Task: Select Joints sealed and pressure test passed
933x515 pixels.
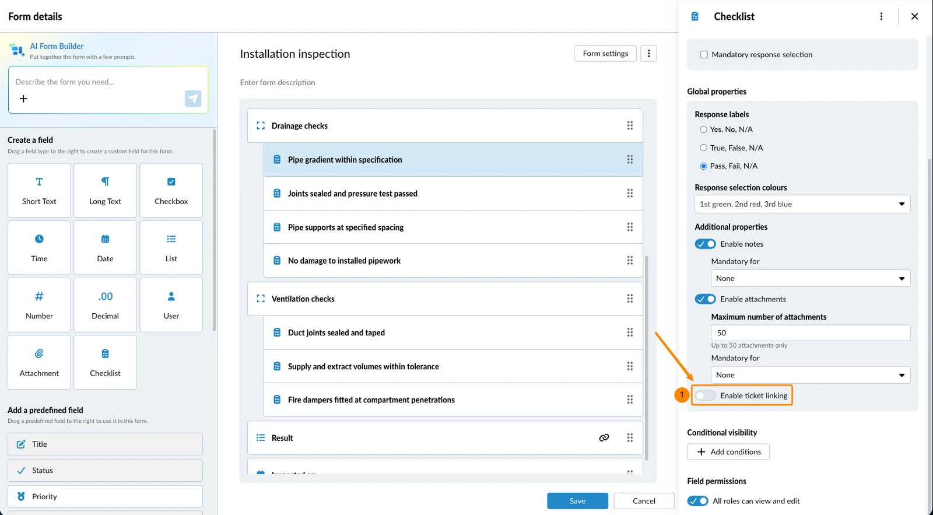Action: 453,194
